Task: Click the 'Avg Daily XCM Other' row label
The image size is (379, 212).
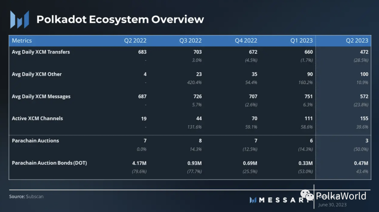Action: [x=37, y=74]
